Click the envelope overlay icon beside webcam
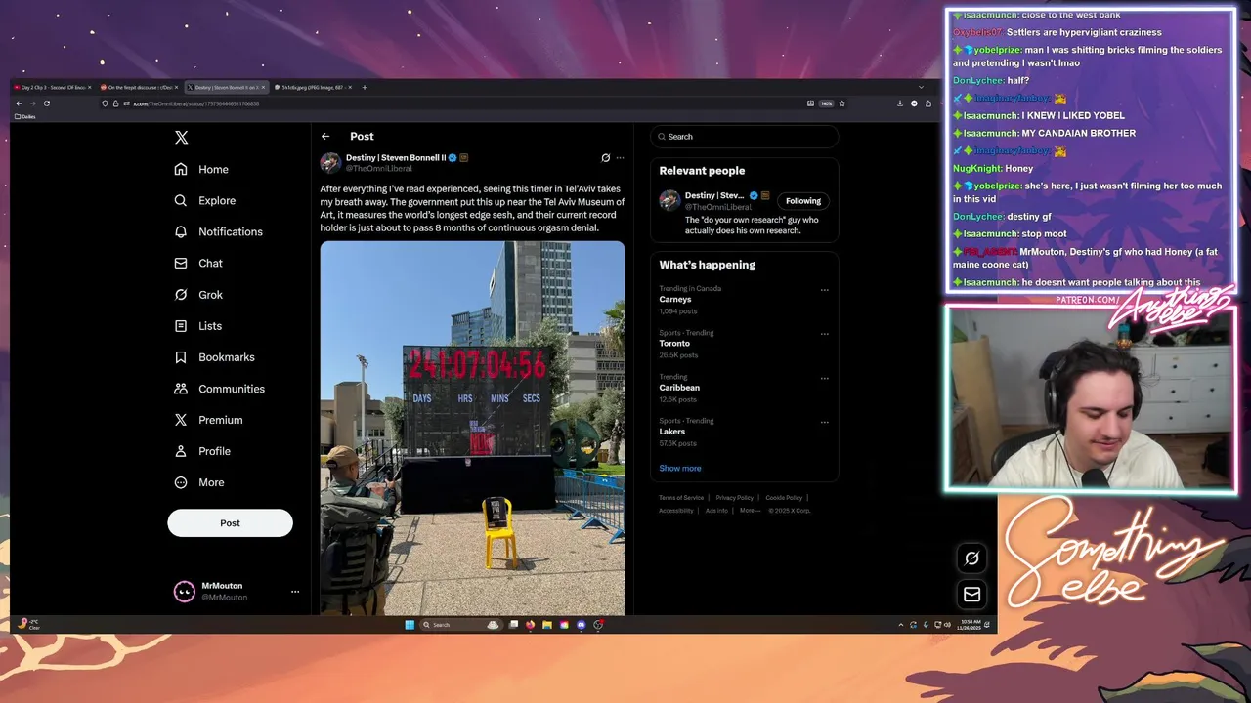Image resolution: width=1251 pixels, height=703 pixels. coord(971,595)
